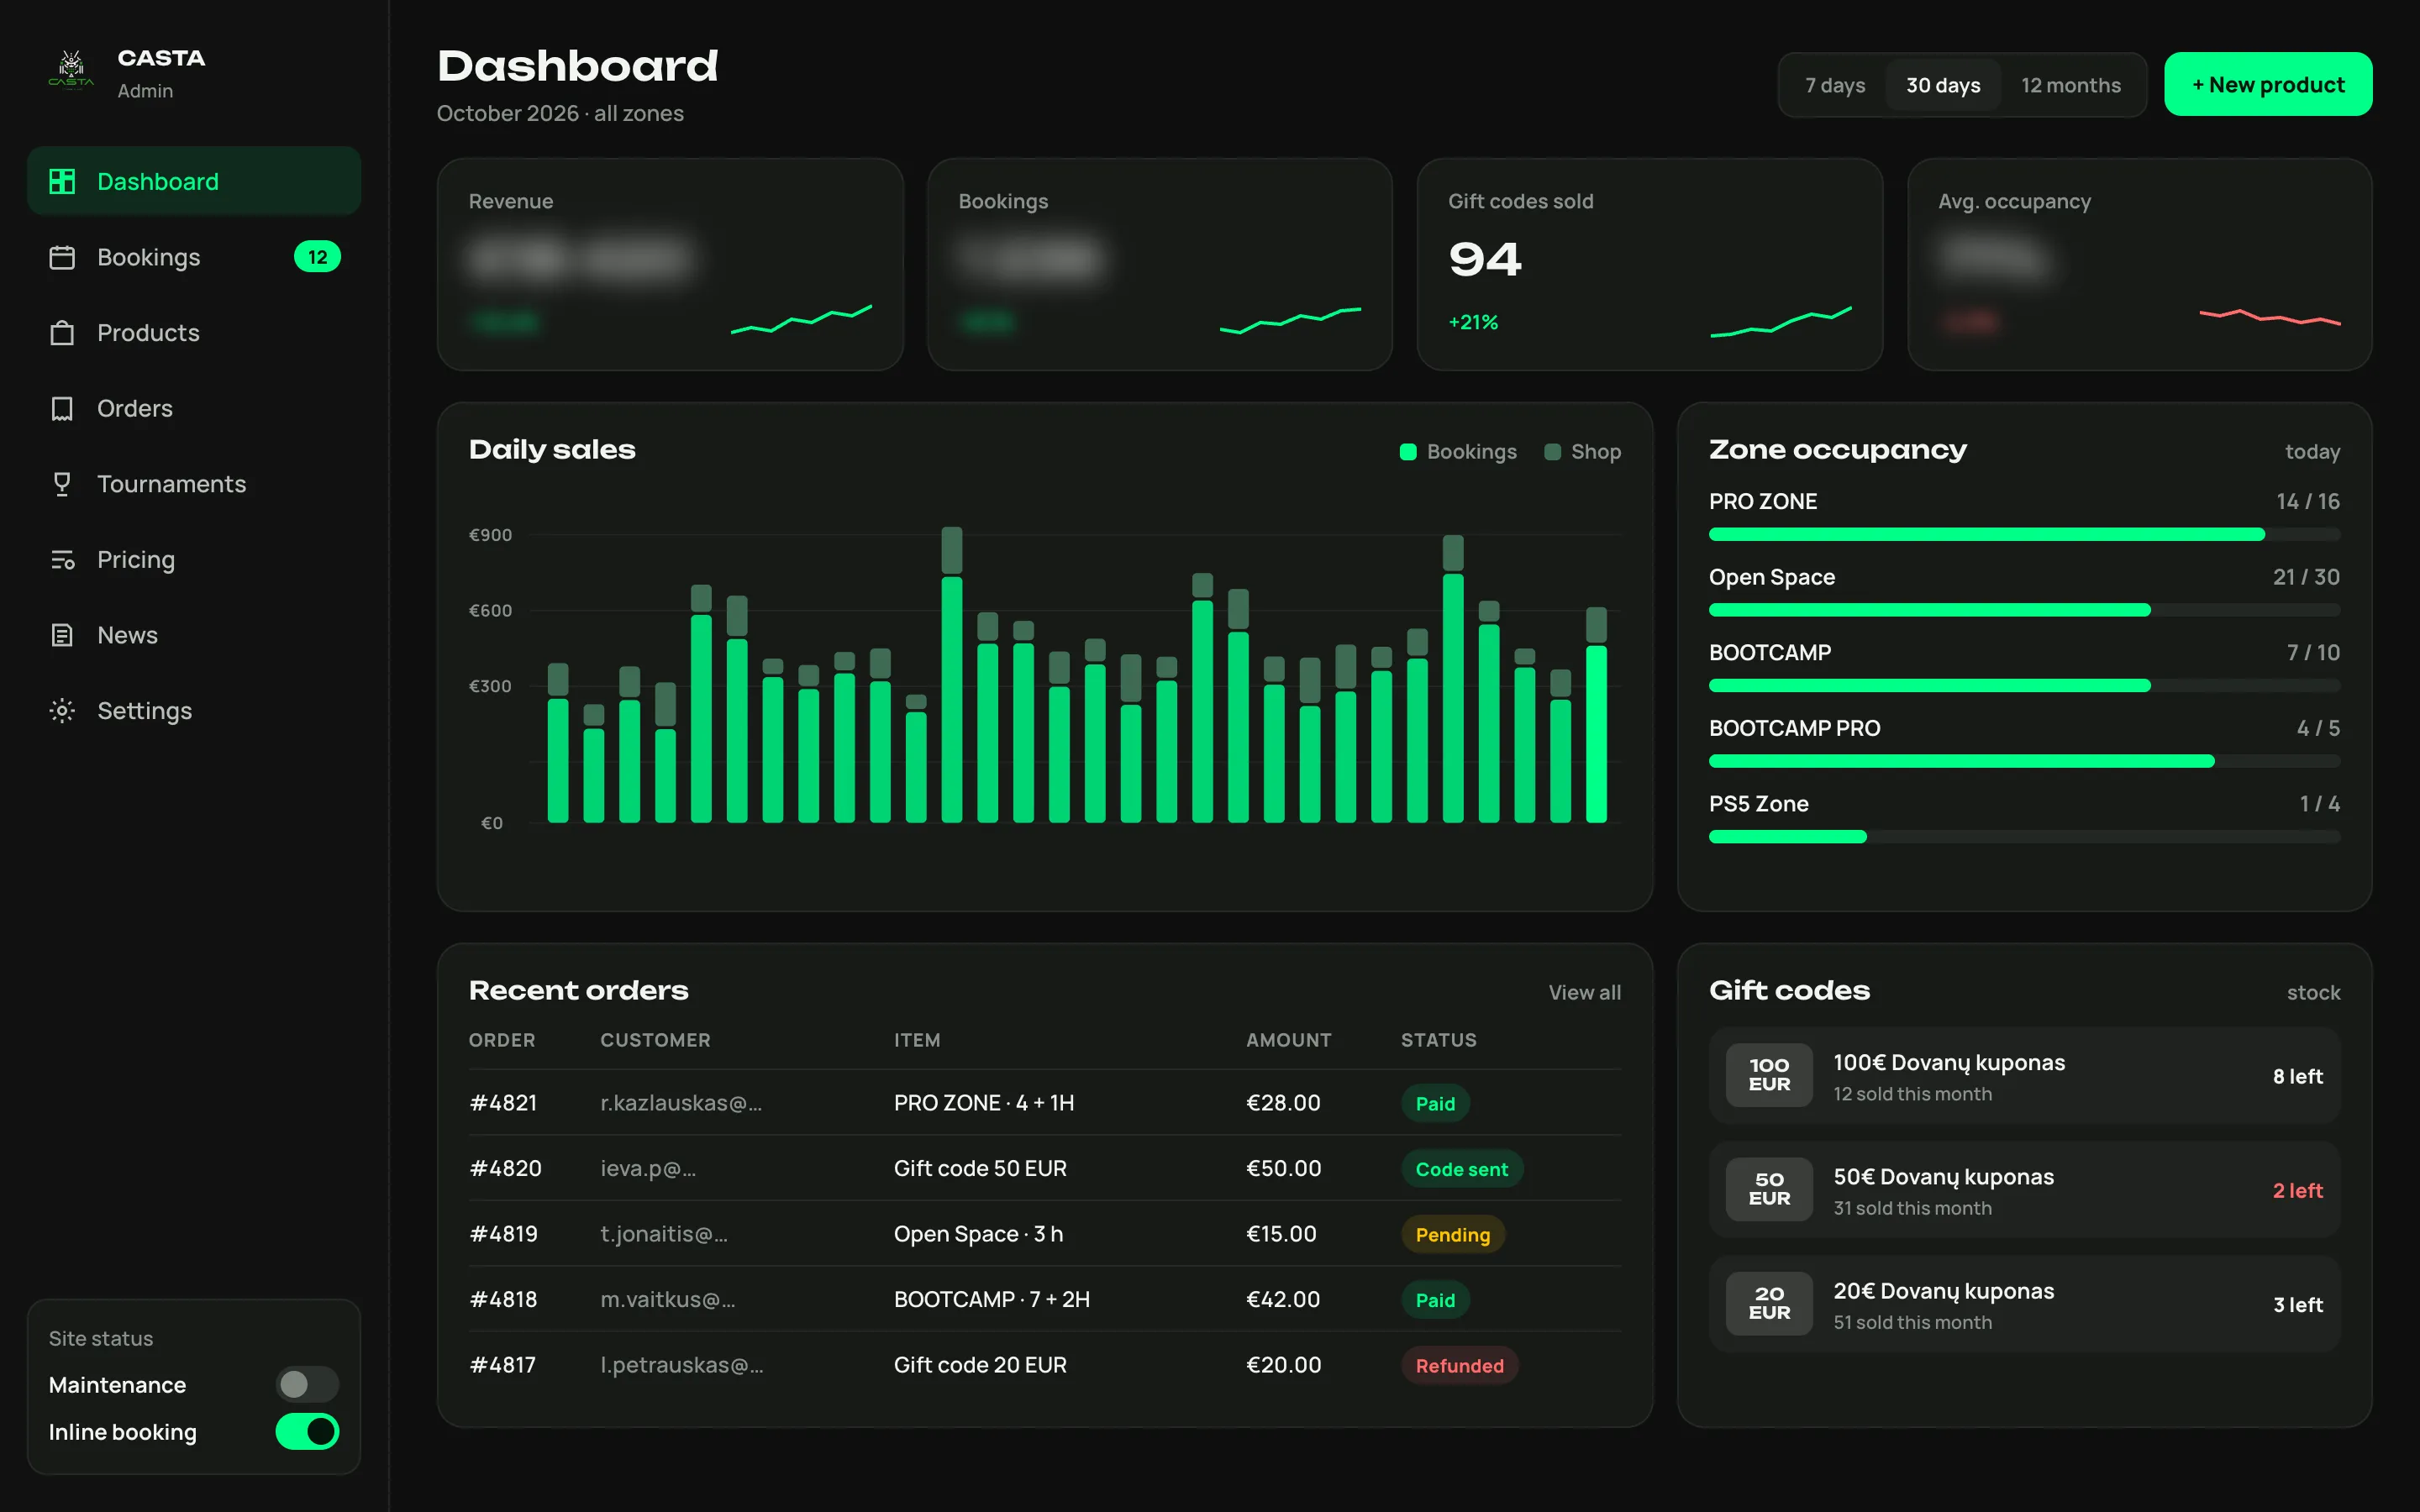Screen dimensions: 2420x1512
Task: Click the PS5 Zone occupancy bar
Action: (x=2024, y=837)
